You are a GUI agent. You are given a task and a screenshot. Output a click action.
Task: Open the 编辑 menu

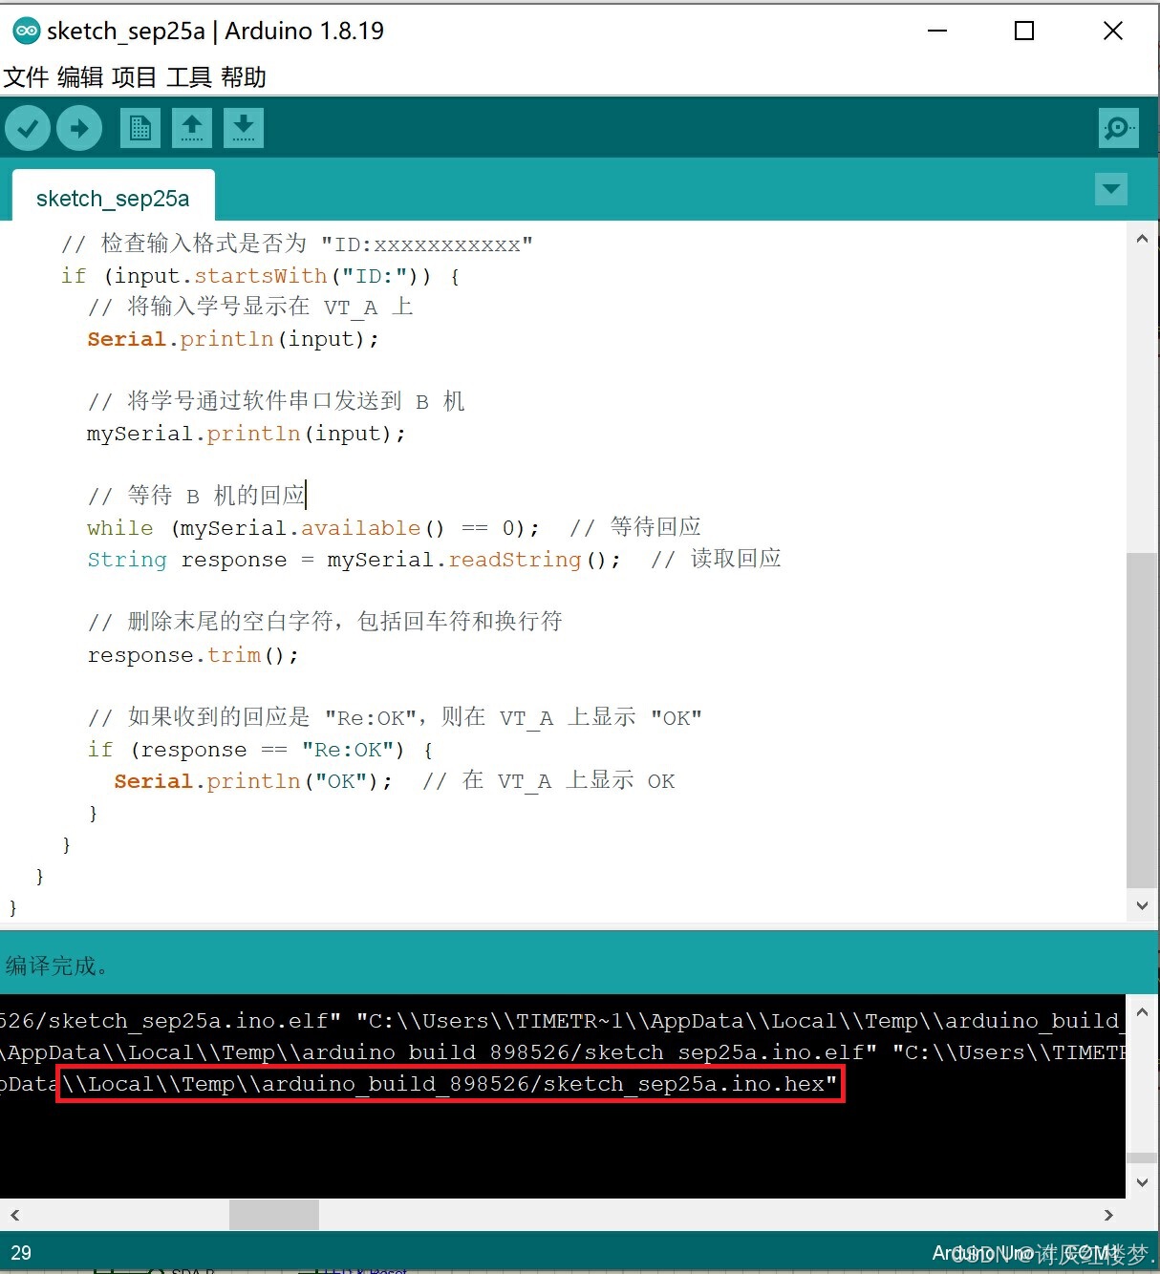coord(80,77)
